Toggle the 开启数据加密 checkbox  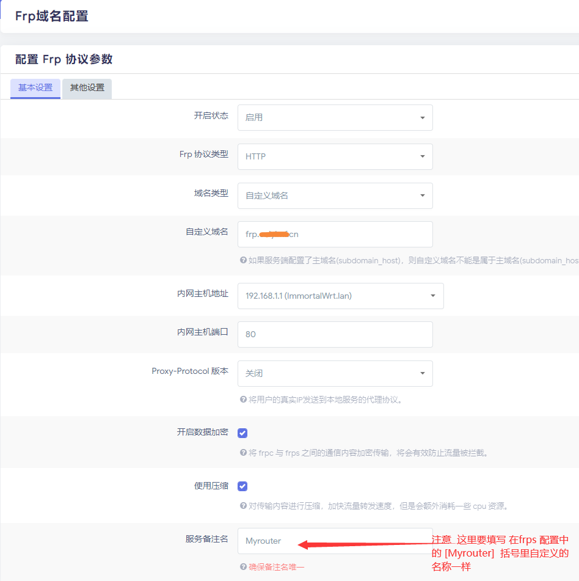coord(242,433)
